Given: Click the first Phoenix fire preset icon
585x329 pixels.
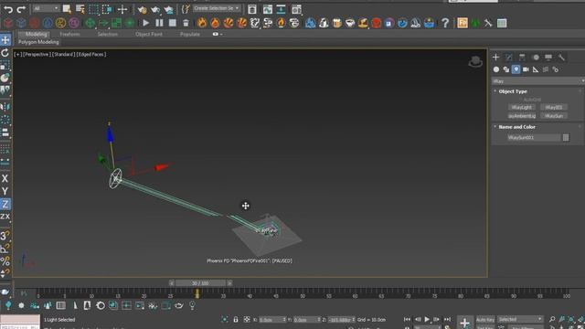Looking at the screenshot, I should coord(202,23).
